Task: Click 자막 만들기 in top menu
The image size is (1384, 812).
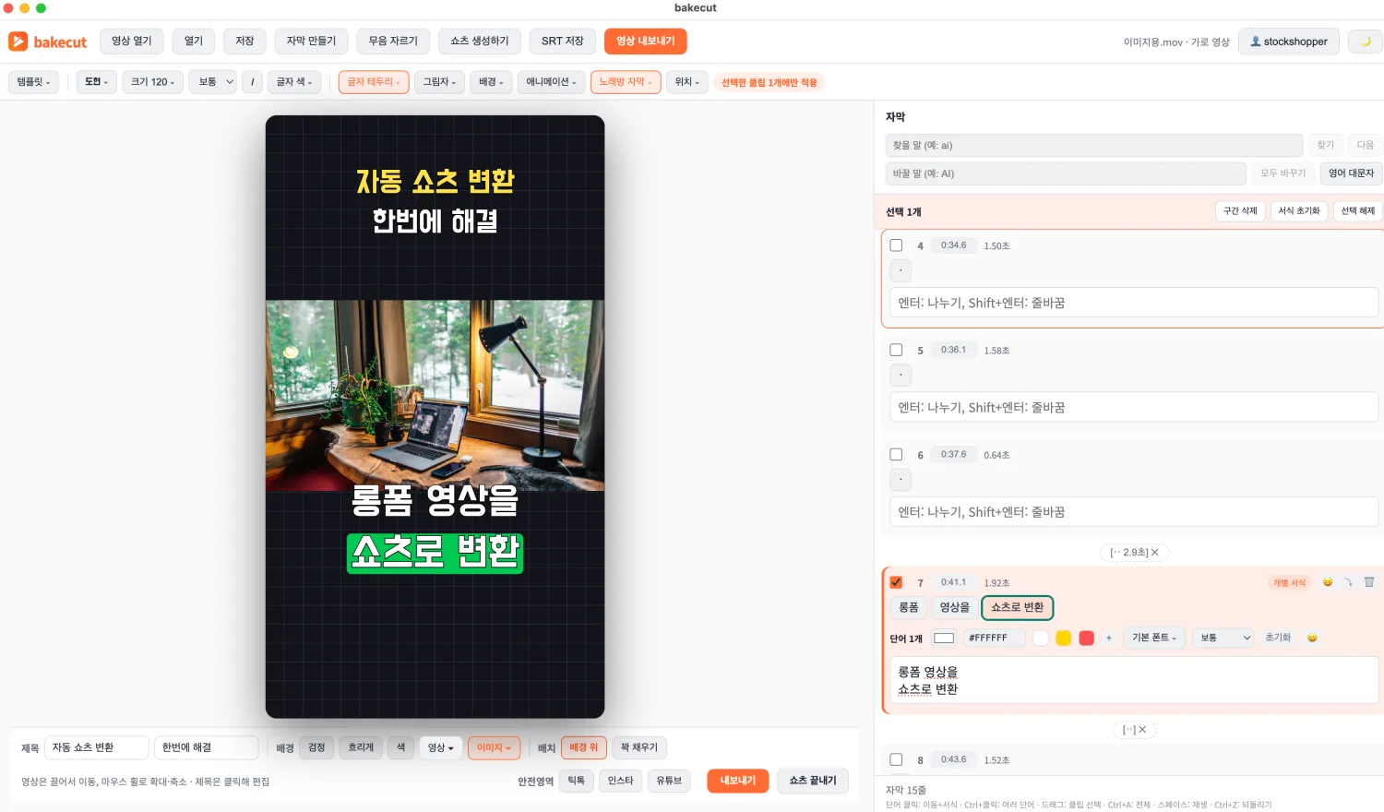Action: [x=311, y=42]
